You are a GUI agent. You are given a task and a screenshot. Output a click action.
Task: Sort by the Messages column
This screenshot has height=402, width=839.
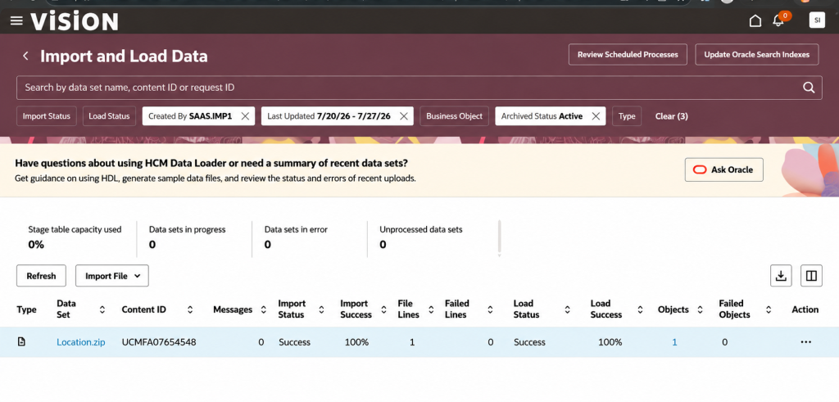point(263,309)
